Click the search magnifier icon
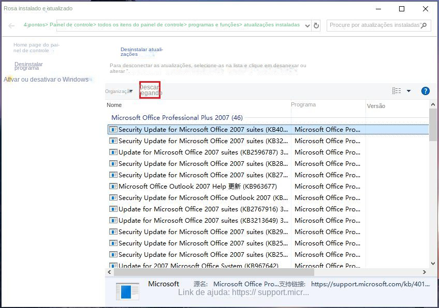Viewport: 439px width, 308px height. (424, 25)
